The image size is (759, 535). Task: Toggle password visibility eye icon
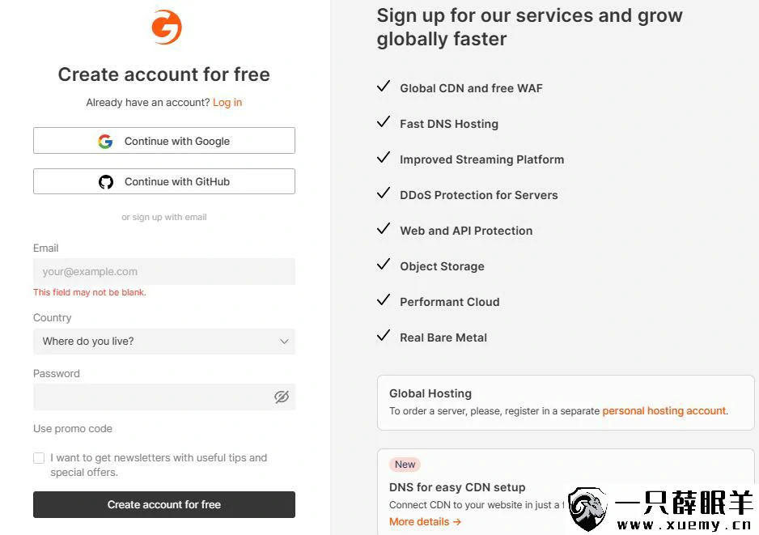[282, 397]
